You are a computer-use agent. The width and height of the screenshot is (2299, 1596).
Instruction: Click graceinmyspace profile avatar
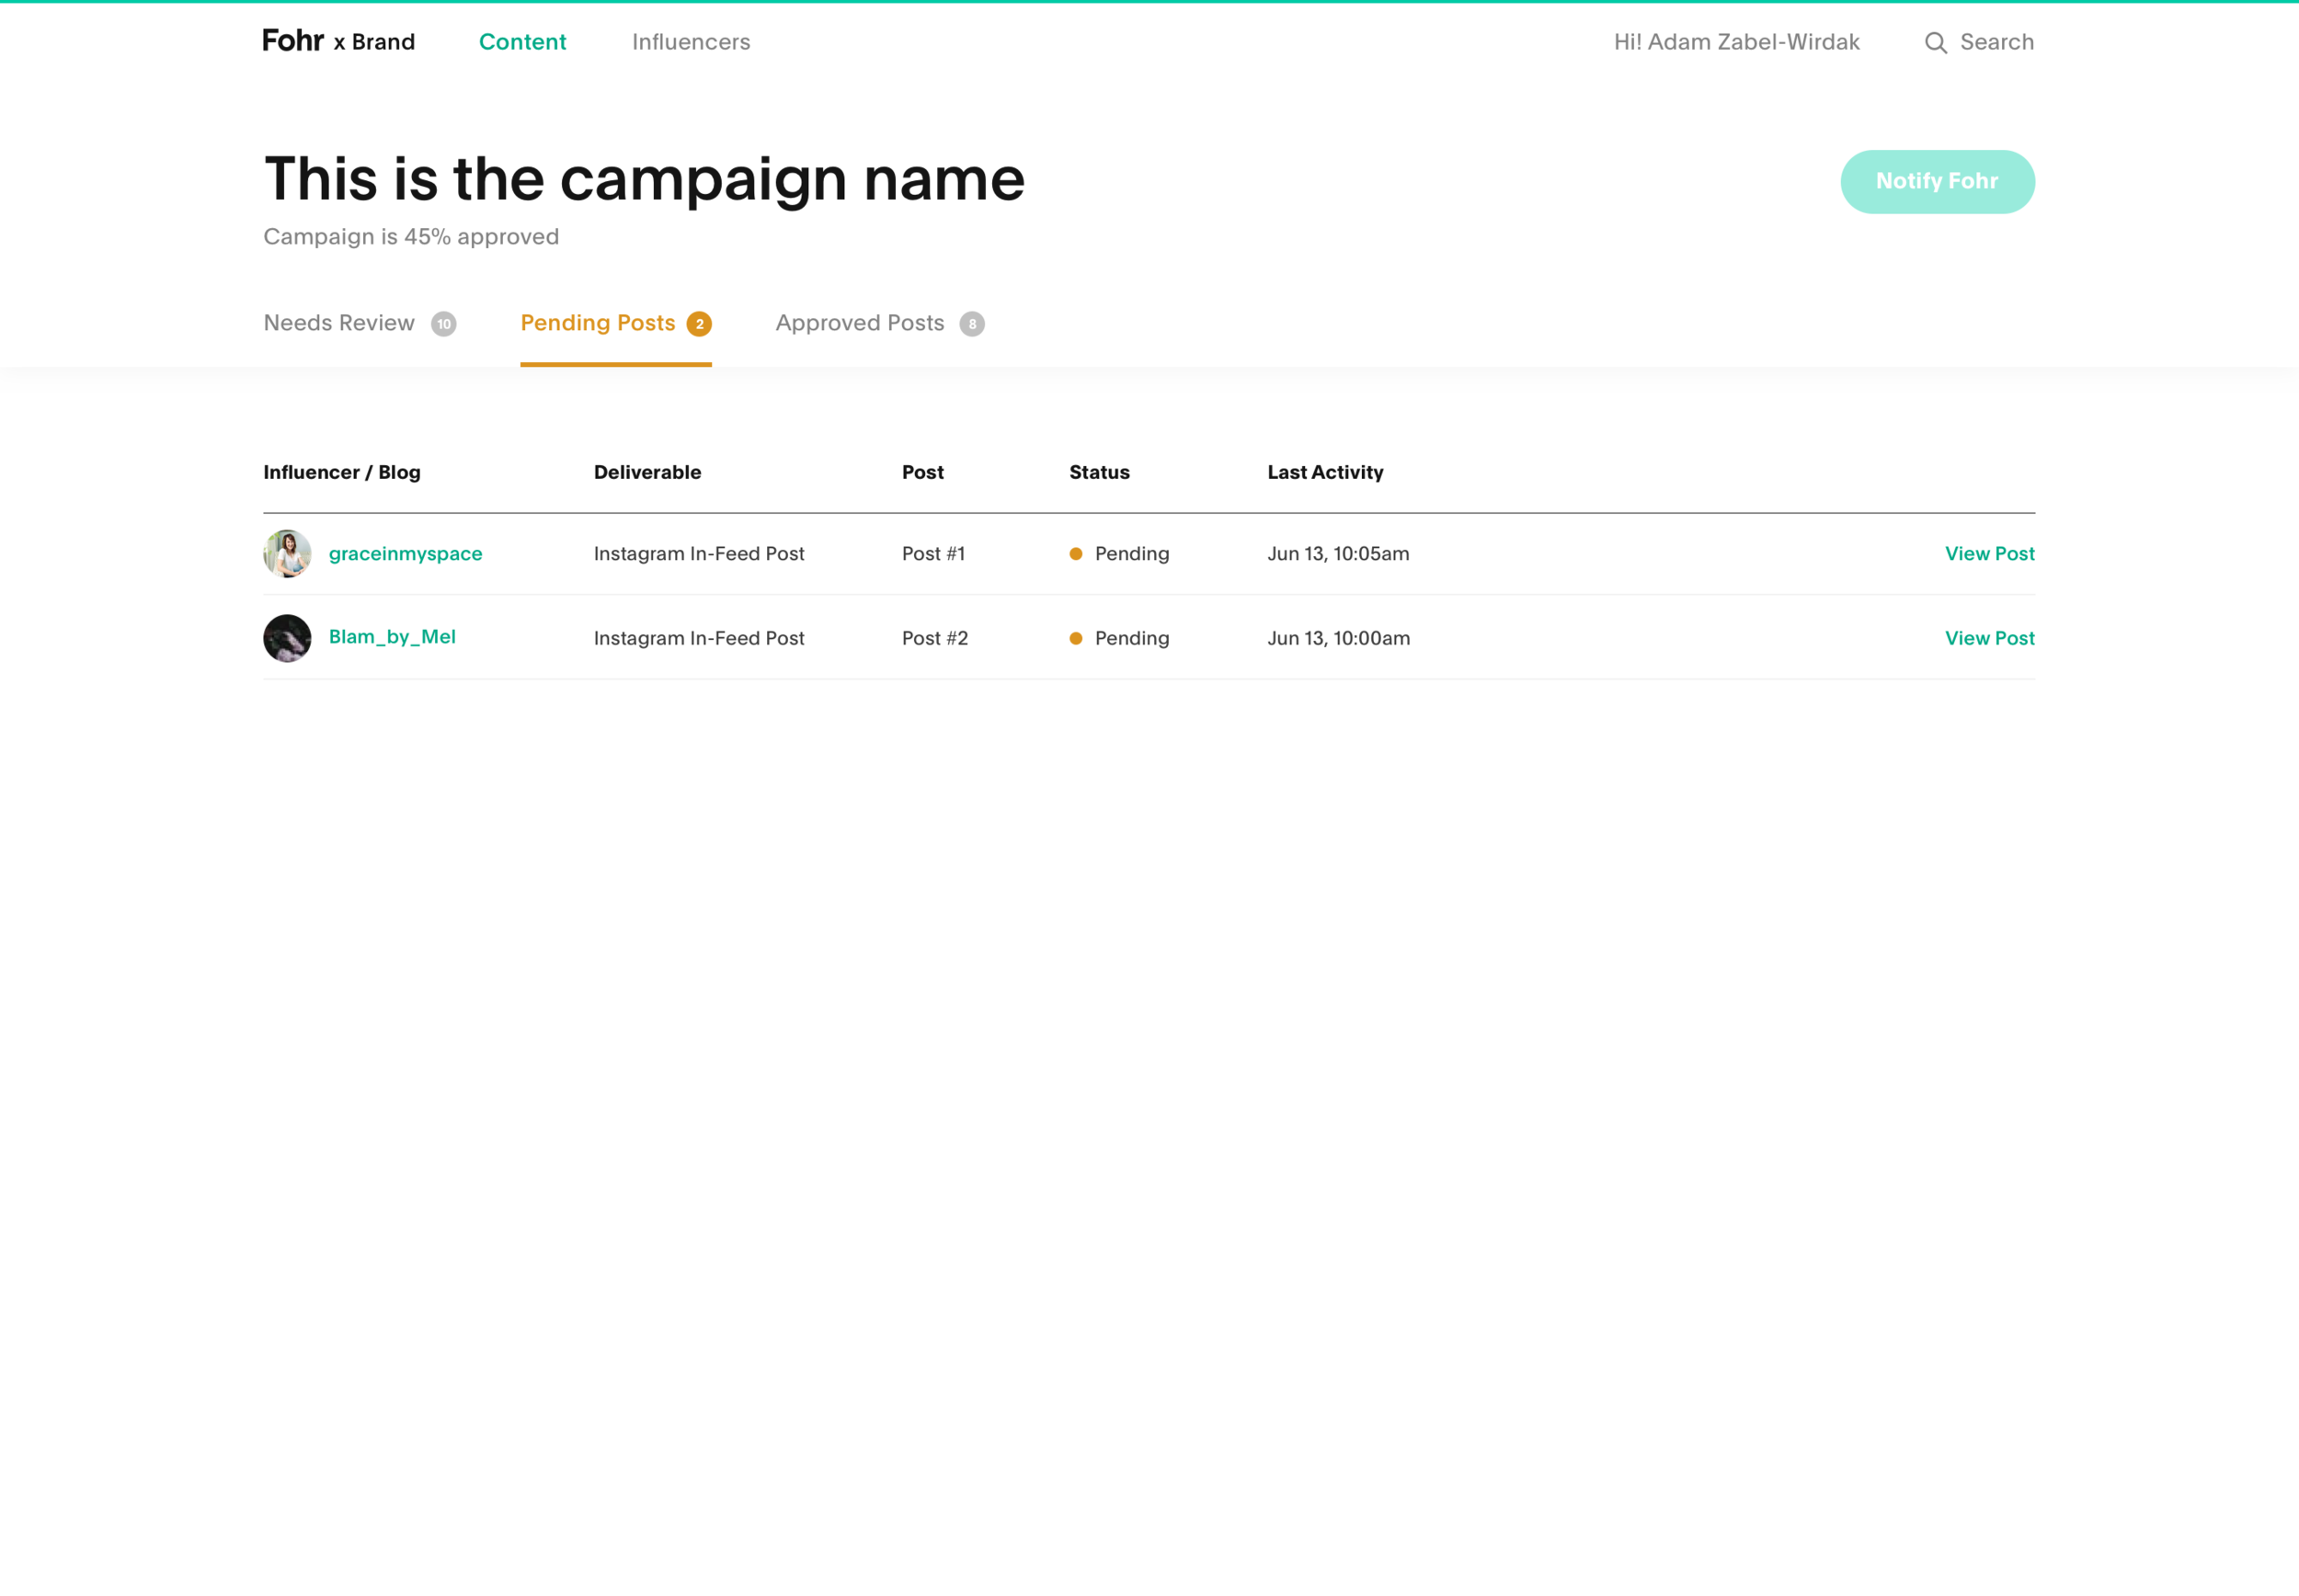[287, 553]
